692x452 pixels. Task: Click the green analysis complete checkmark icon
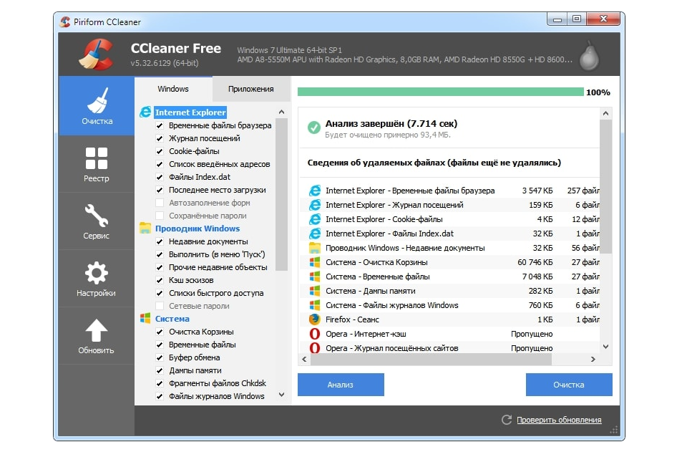pos(313,128)
